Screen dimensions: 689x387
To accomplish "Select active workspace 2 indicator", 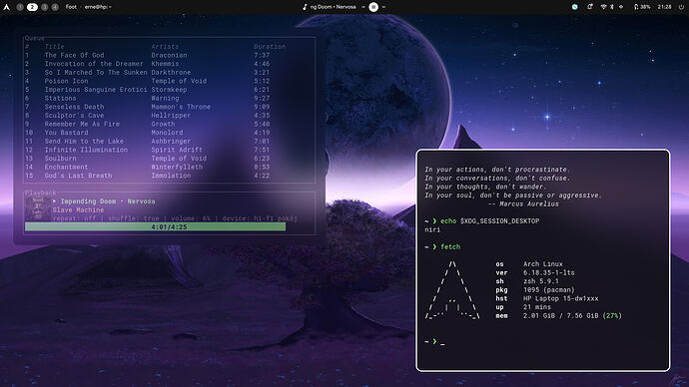I will (x=32, y=7).
